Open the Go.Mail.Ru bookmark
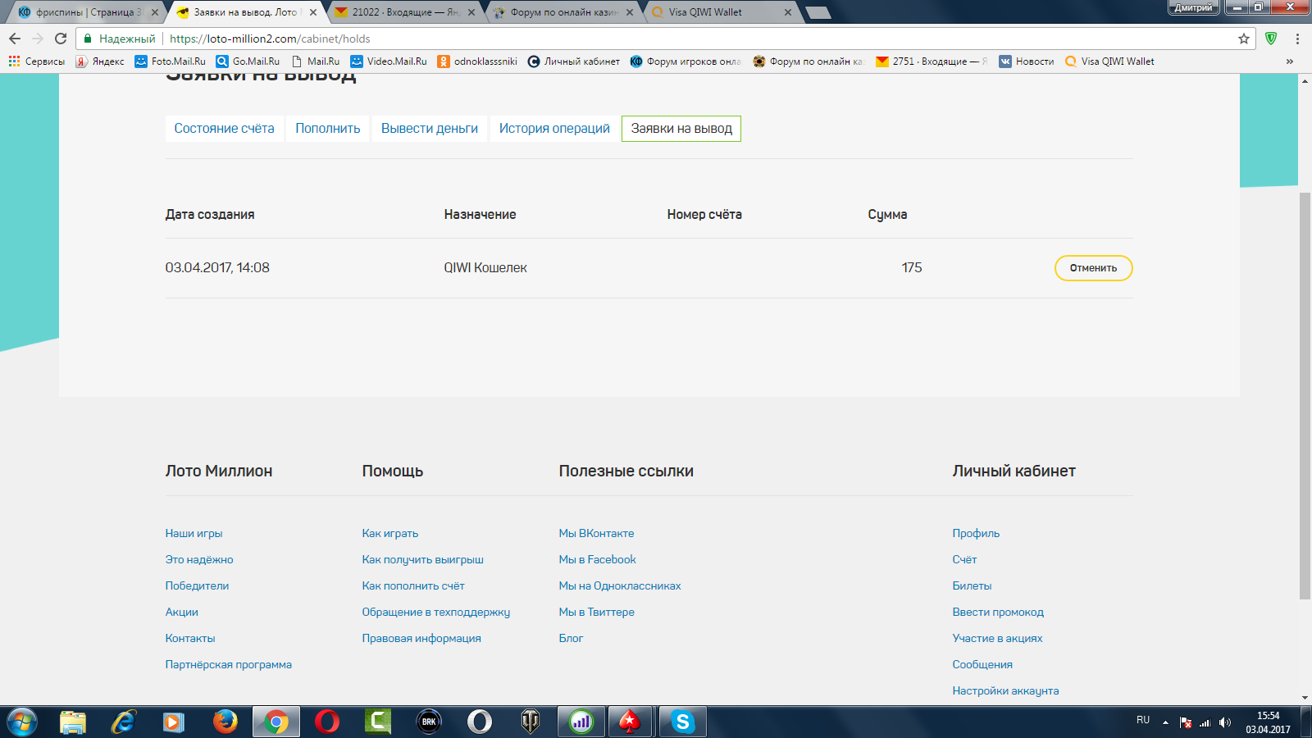1312x738 pixels. pos(248,61)
